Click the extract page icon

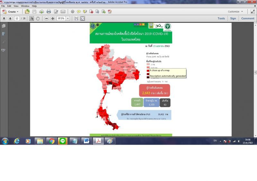103,12
